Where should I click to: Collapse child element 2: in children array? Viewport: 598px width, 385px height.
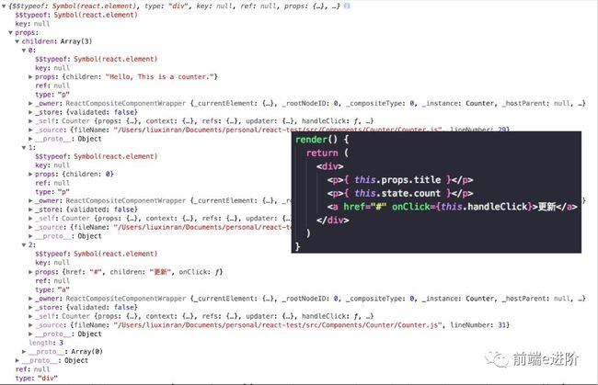(24, 244)
